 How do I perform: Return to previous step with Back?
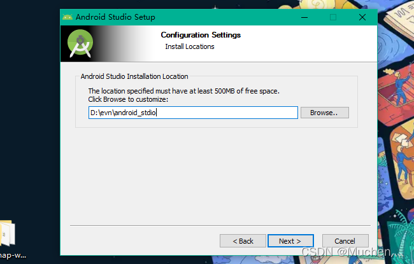click(x=243, y=241)
